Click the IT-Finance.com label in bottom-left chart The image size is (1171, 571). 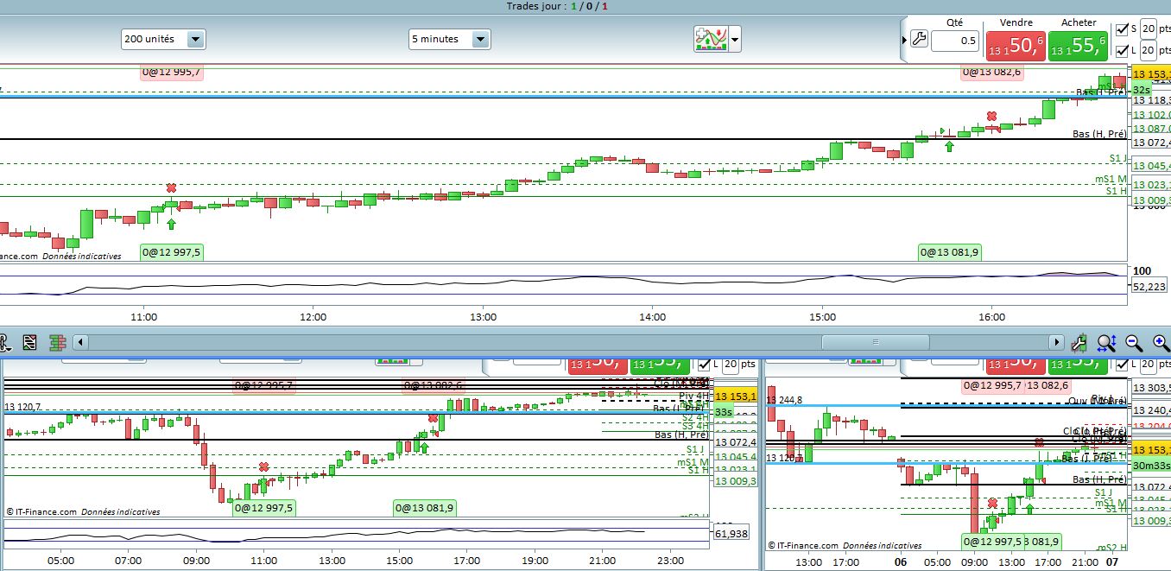pos(42,511)
